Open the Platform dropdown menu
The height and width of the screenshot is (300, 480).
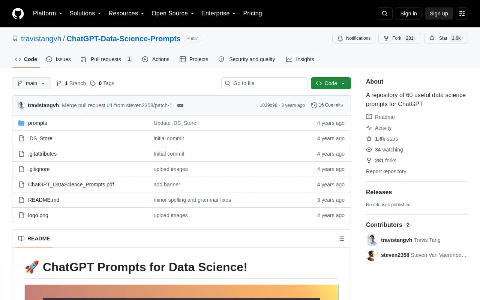[x=48, y=13]
